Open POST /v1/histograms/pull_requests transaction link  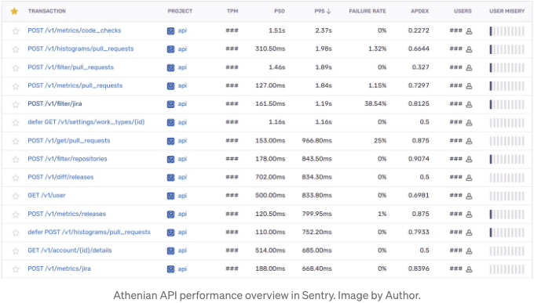(81, 49)
